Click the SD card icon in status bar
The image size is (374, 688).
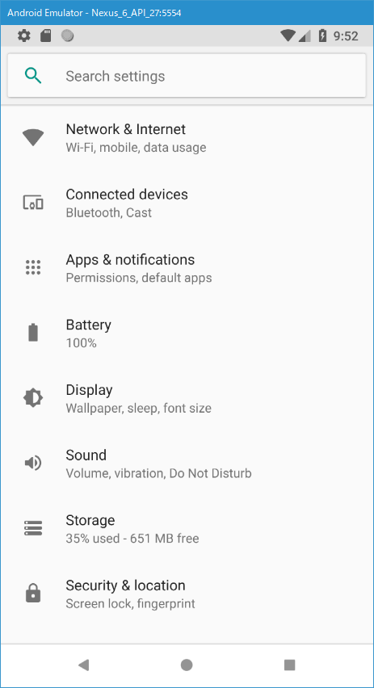46,36
